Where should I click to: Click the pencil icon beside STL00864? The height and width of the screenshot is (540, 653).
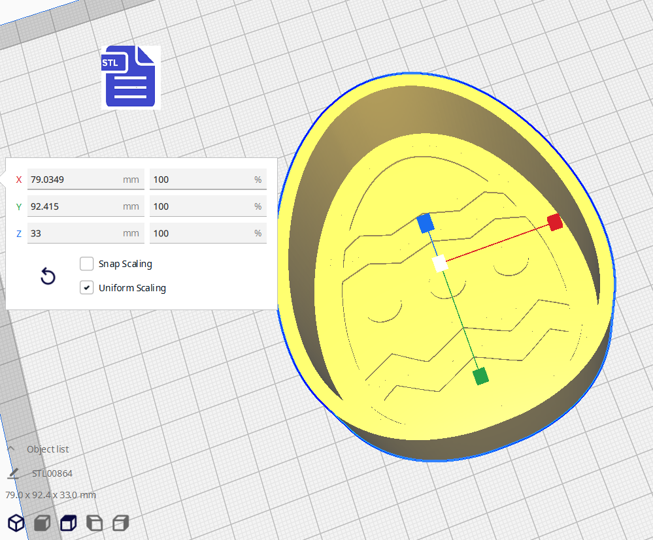(14, 473)
